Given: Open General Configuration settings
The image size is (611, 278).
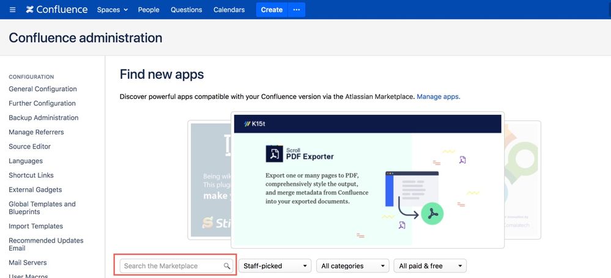Looking at the screenshot, I should pyautogui.click(x=43, y=89).
